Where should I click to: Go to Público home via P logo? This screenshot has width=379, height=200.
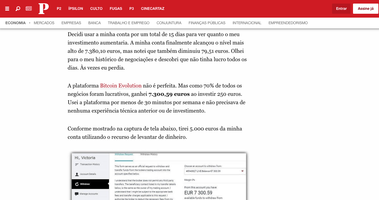coord(44,8)
